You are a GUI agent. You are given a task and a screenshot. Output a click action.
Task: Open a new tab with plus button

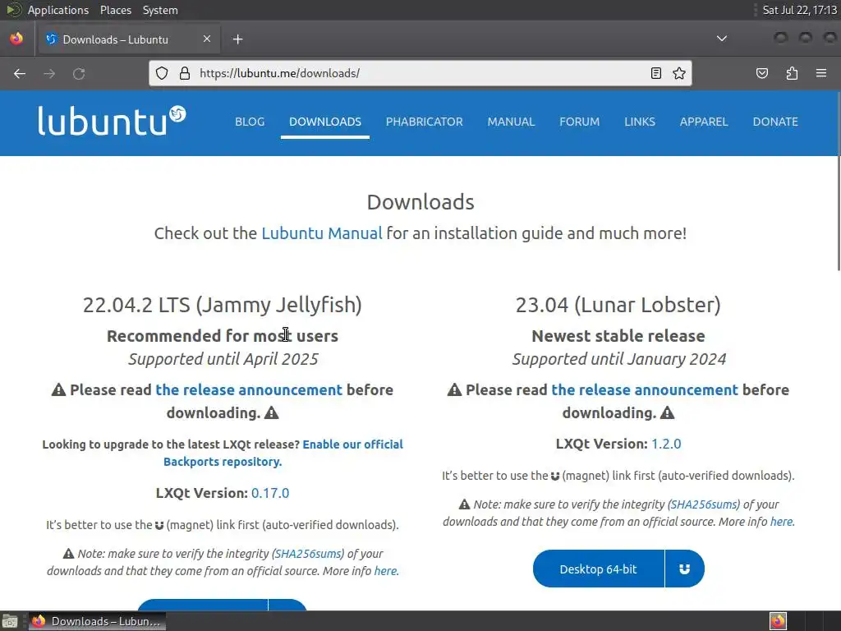[237, 39]
